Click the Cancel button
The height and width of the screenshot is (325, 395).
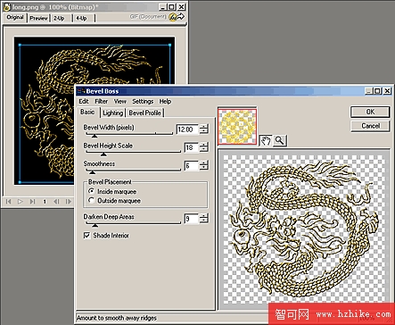point(370,126)
